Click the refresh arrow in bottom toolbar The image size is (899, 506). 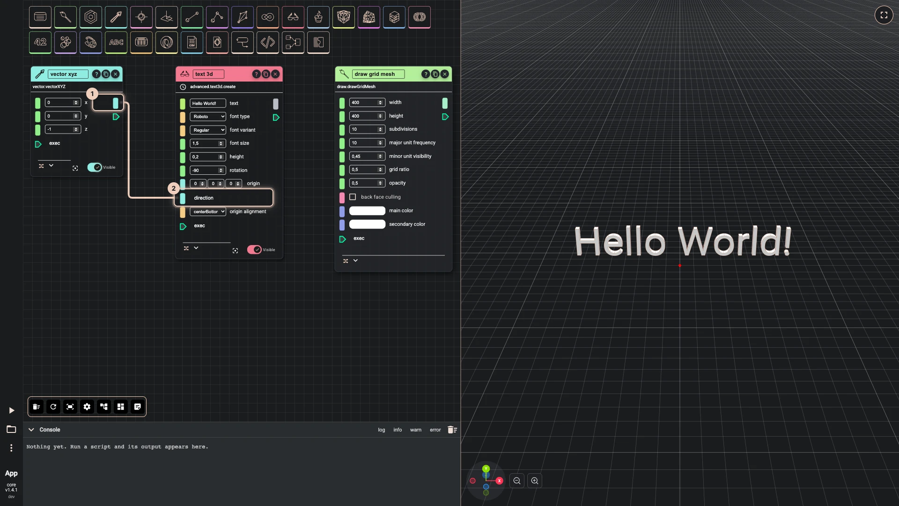pos(53,407)
